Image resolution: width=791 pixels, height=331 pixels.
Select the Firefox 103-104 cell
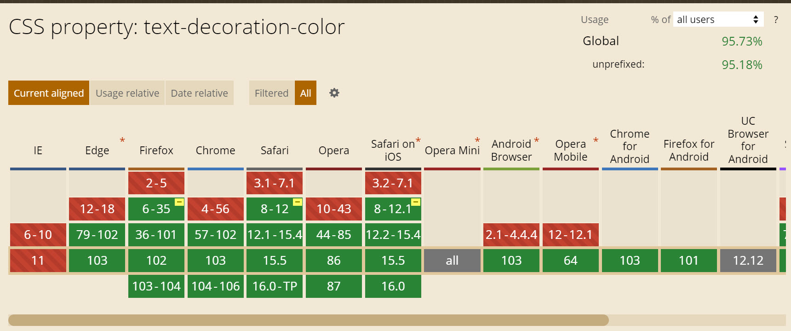(x=156, y=286)
